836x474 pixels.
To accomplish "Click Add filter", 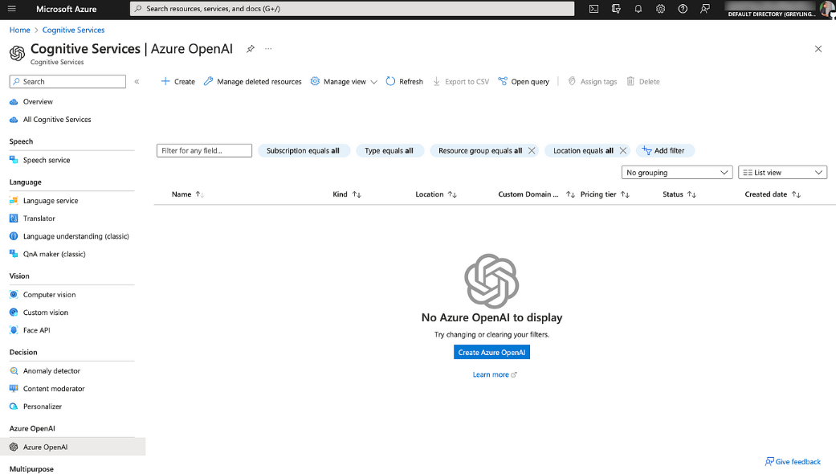I will pos(664,151).
